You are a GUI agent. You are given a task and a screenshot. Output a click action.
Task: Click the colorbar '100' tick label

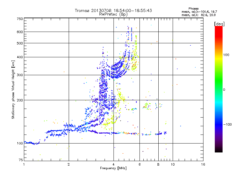pyautogui.click(x=226, y=55)
